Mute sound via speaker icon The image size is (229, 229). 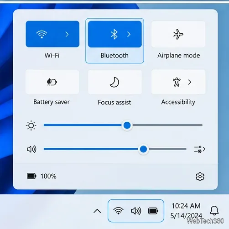pyautogui.click(x=31, y=149)
